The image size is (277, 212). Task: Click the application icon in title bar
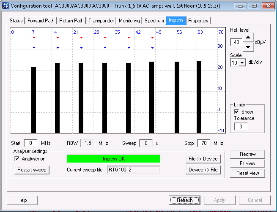point(5,5)
